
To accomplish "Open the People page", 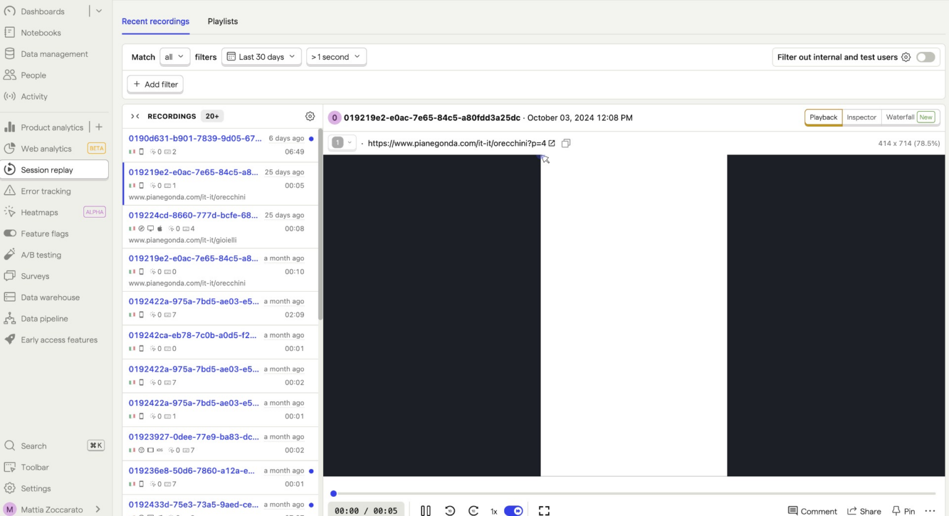I will click(33, 75).
